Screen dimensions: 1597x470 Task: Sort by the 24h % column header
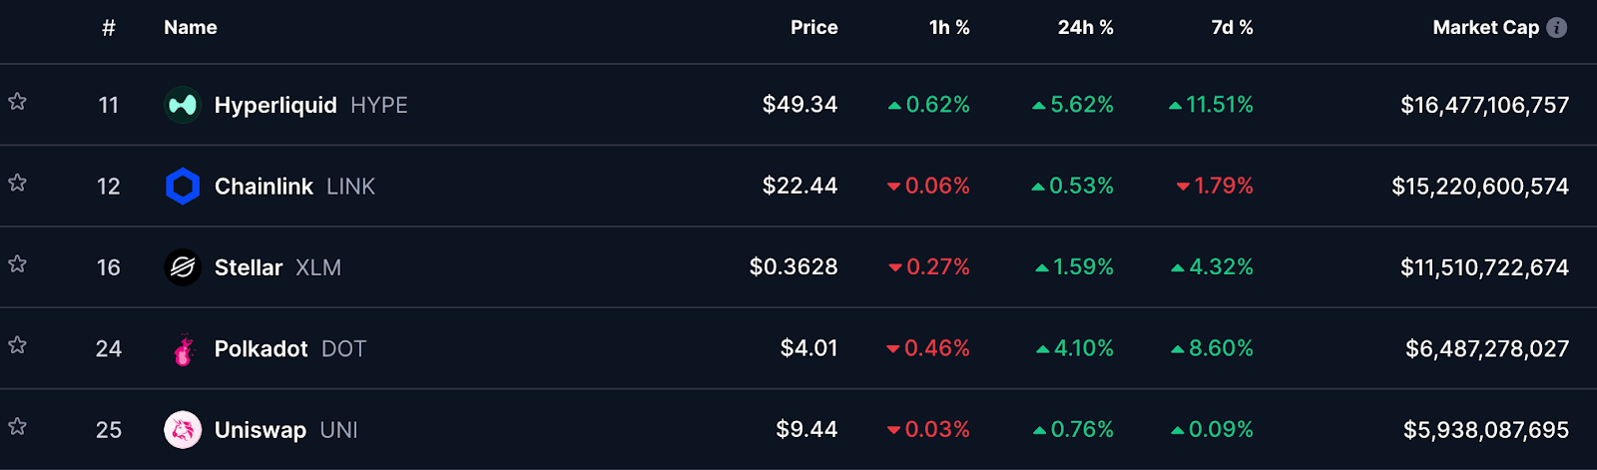[1085, 28]
